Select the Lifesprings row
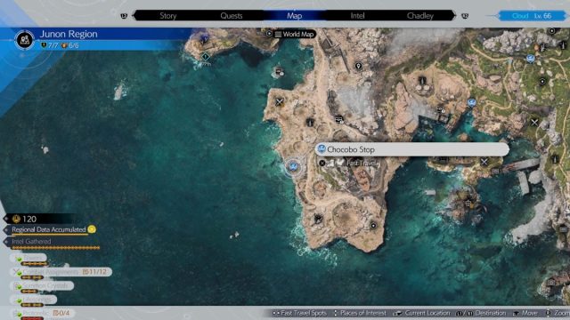The width and height of the screenshot is (570, 320). [x=34, y=300]
